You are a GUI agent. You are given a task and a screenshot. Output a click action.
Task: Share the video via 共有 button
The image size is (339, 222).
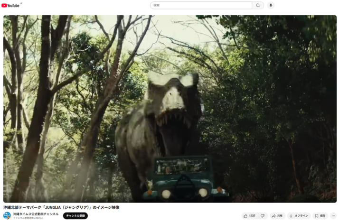(277, 216)
